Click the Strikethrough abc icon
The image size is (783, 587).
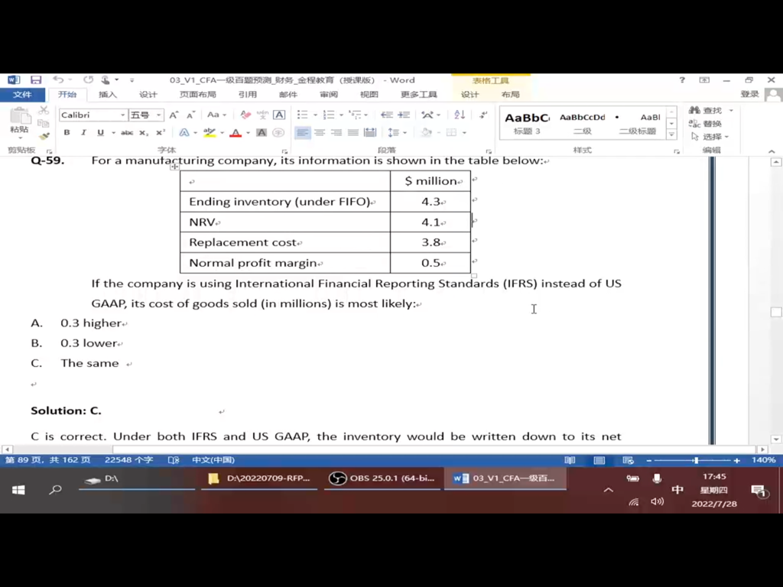pyautogui.click(x=127, y=133)
